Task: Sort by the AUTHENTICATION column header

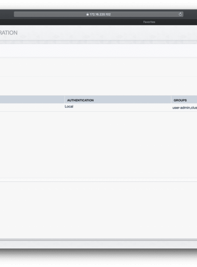Action: 118,100
